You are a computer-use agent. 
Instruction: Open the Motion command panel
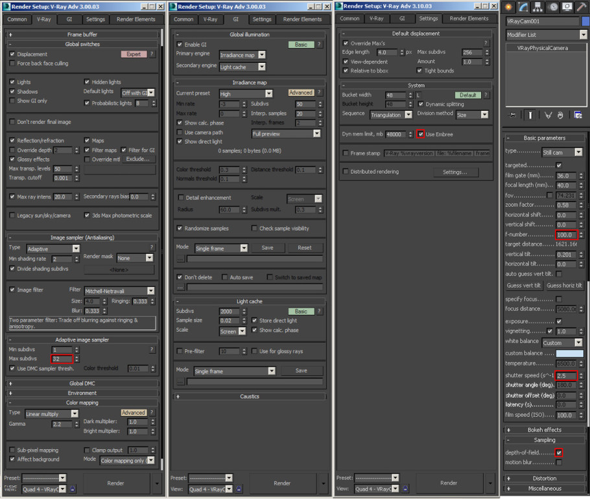(x=552, y=6)
